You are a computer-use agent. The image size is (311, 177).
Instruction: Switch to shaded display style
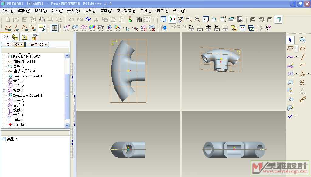pyautogui.click(x=278, y=19)
